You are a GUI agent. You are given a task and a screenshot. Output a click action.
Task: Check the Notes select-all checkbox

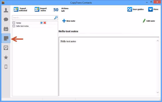click(x=14, y=23)
